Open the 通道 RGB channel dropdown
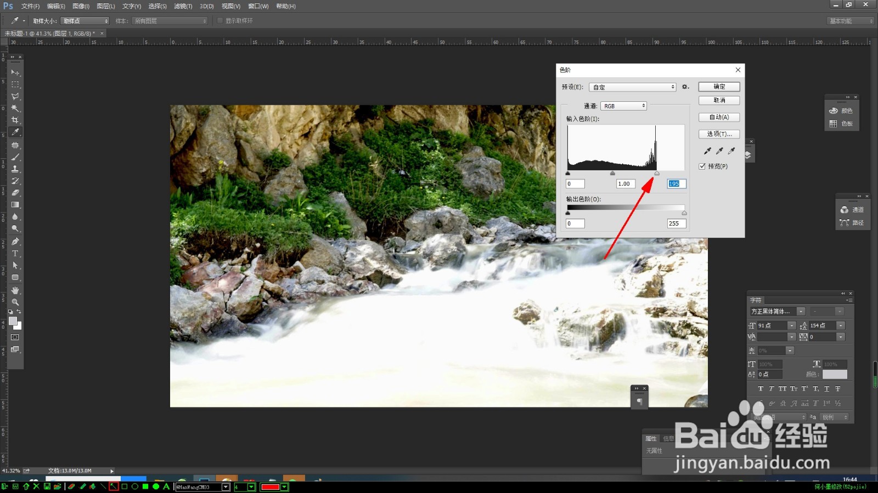The image size is (878, 493). click(624, 106)
